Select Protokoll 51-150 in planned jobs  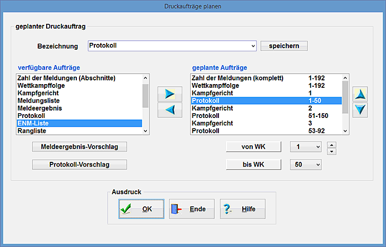tap(265, 116)
